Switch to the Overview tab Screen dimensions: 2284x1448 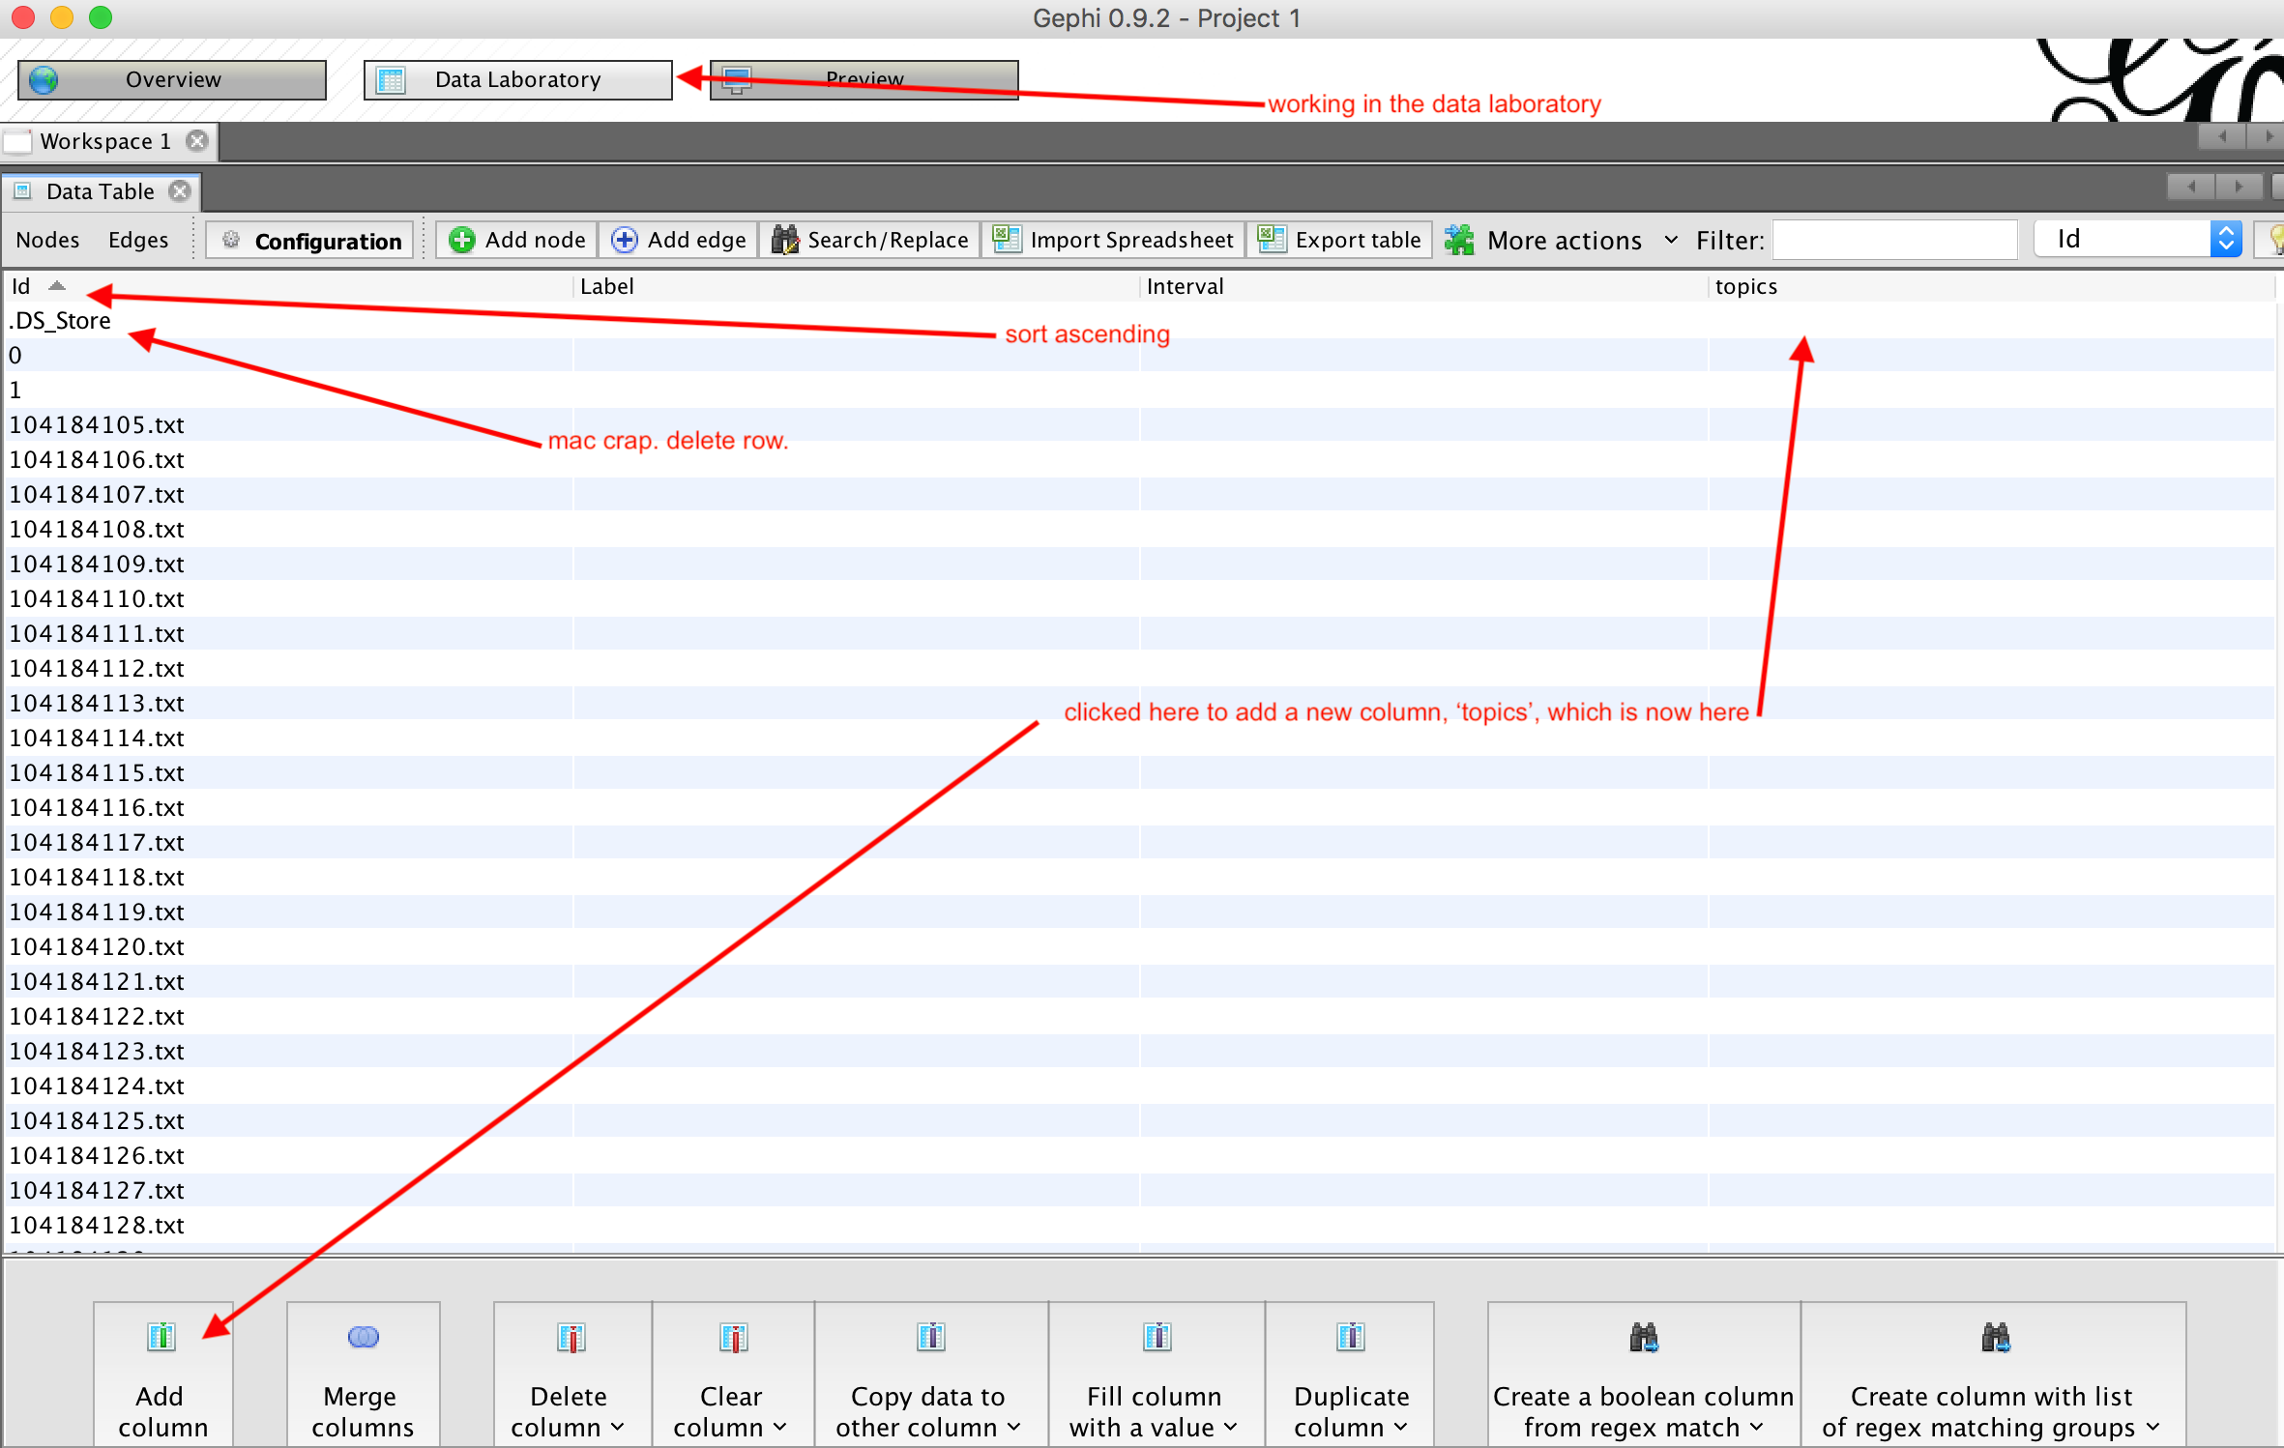click(172, 79)
